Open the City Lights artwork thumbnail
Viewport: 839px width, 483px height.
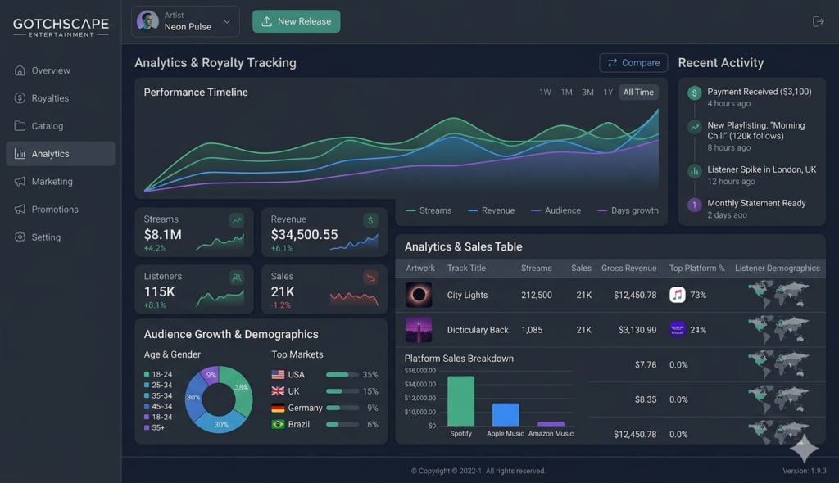419,295
